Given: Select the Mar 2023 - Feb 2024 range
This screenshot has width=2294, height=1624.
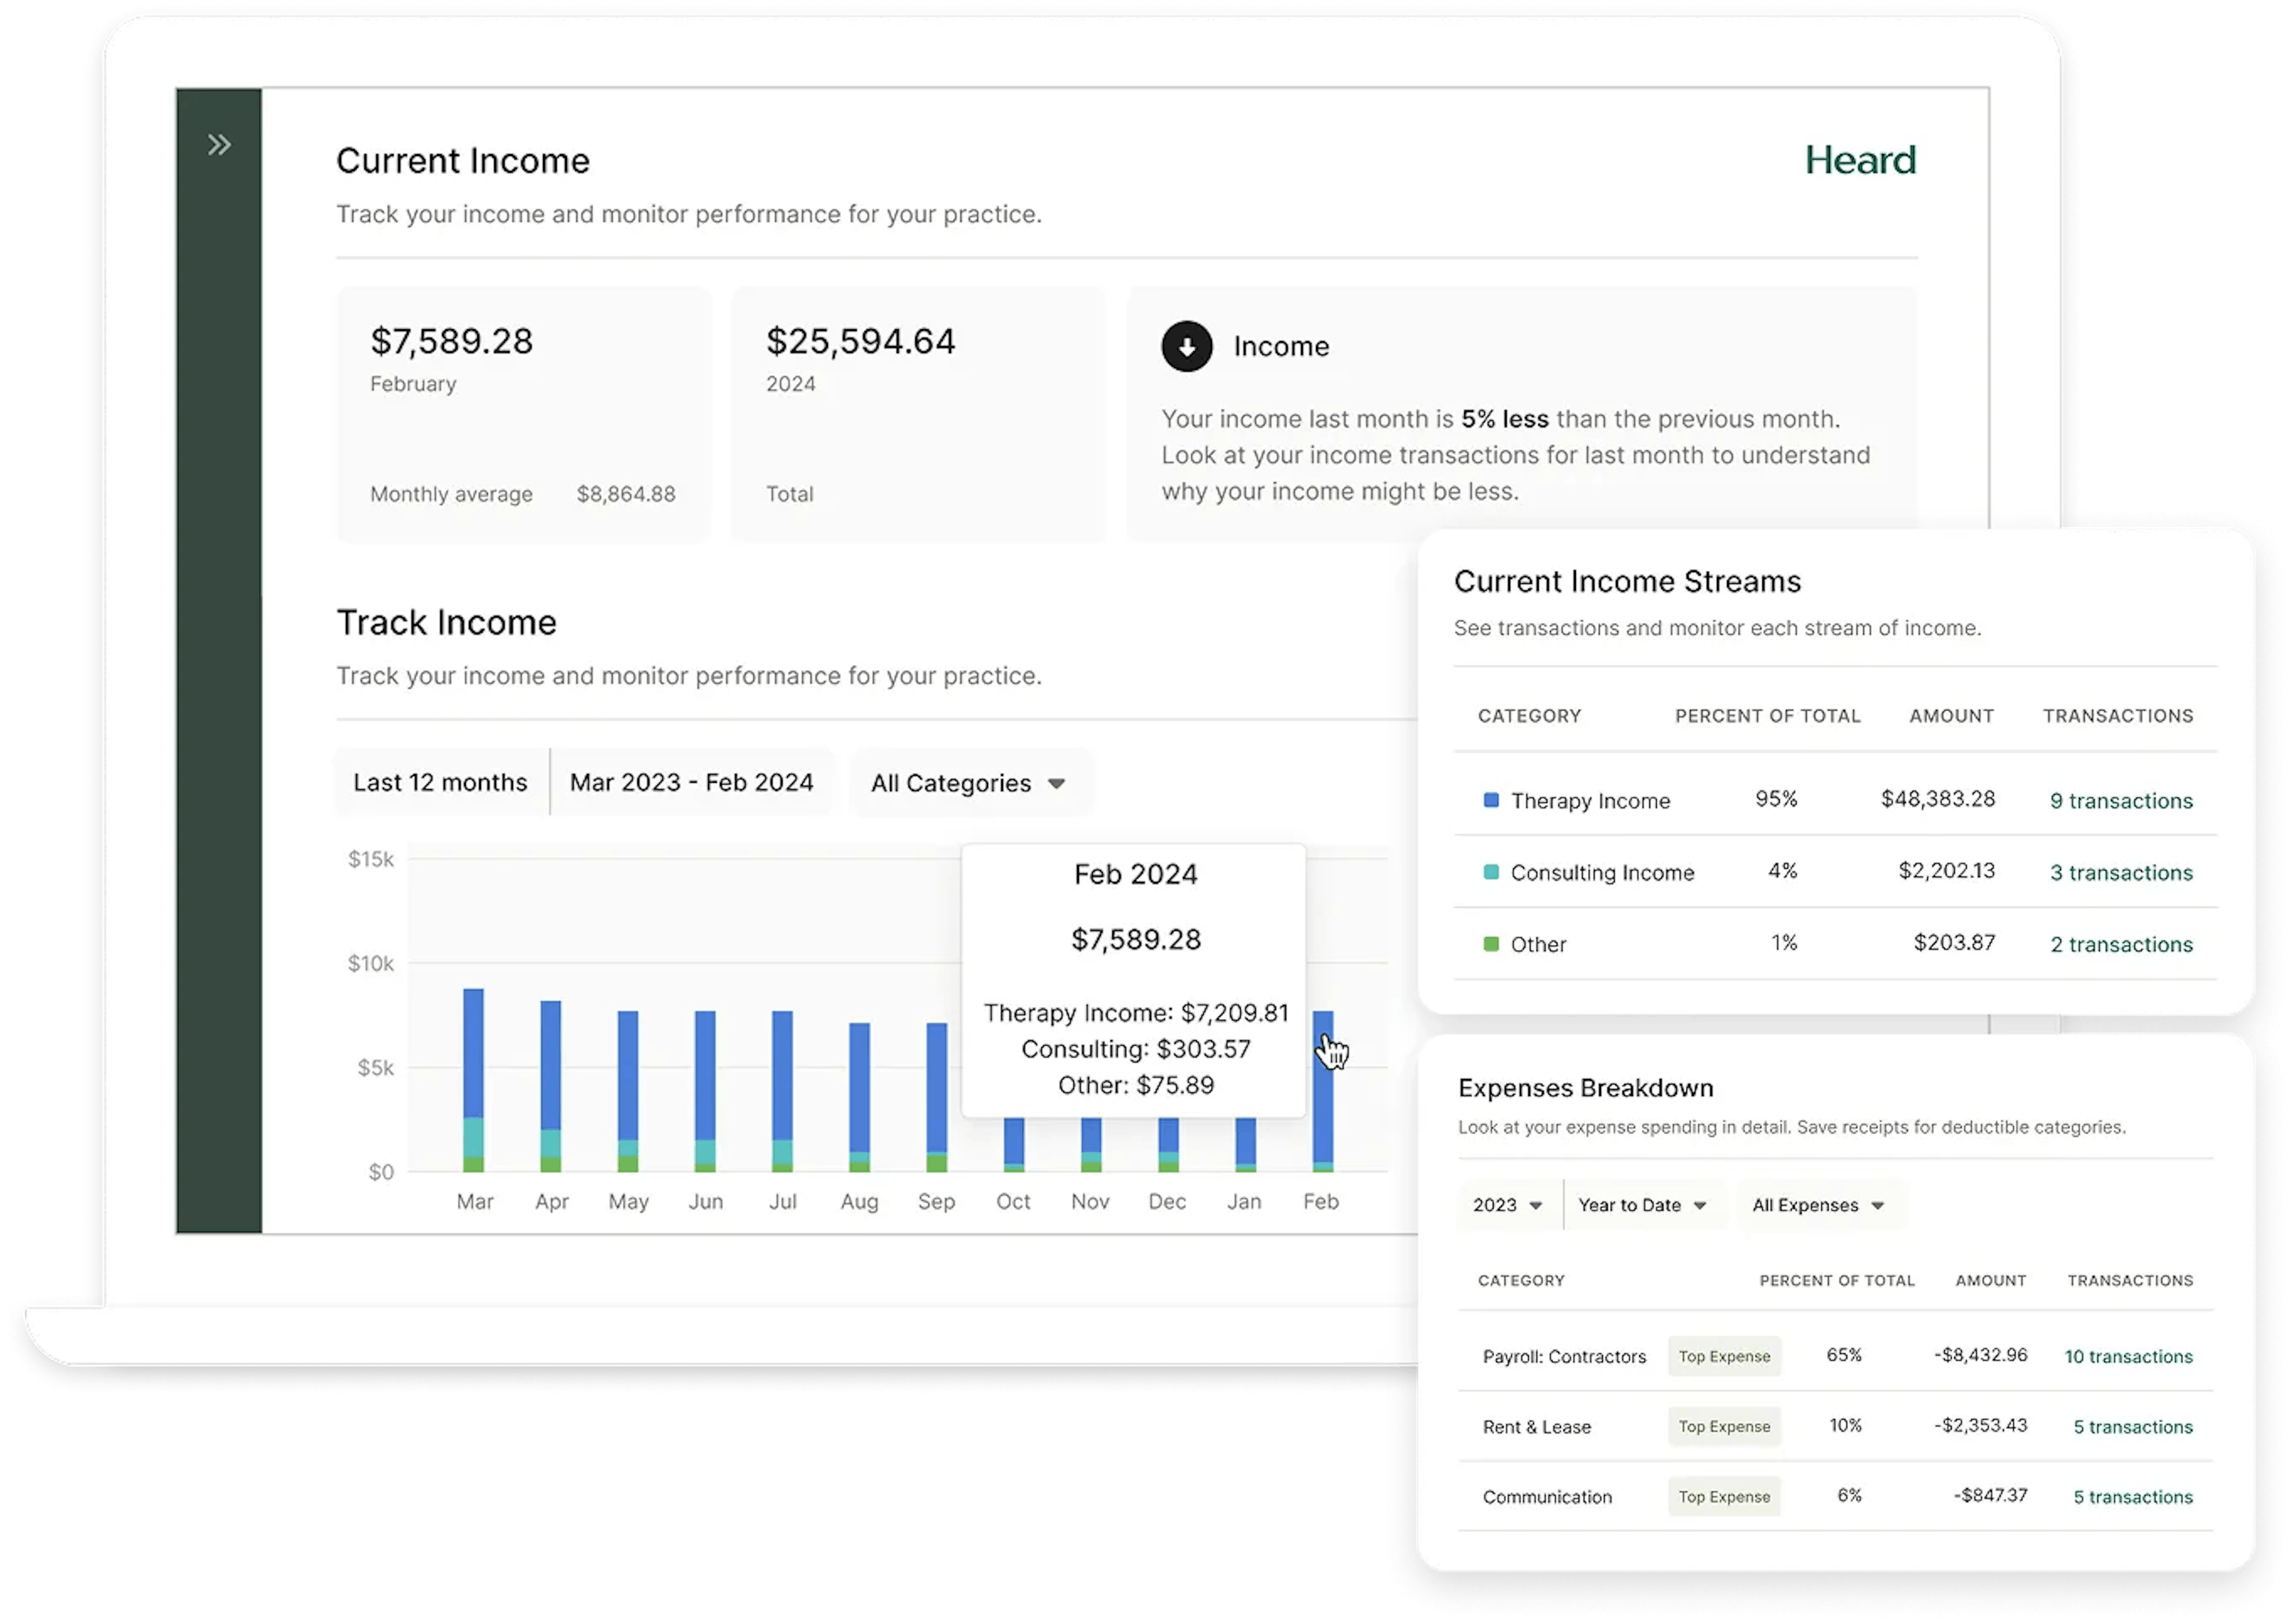Looking at the screenshot, I should (691, 782).
